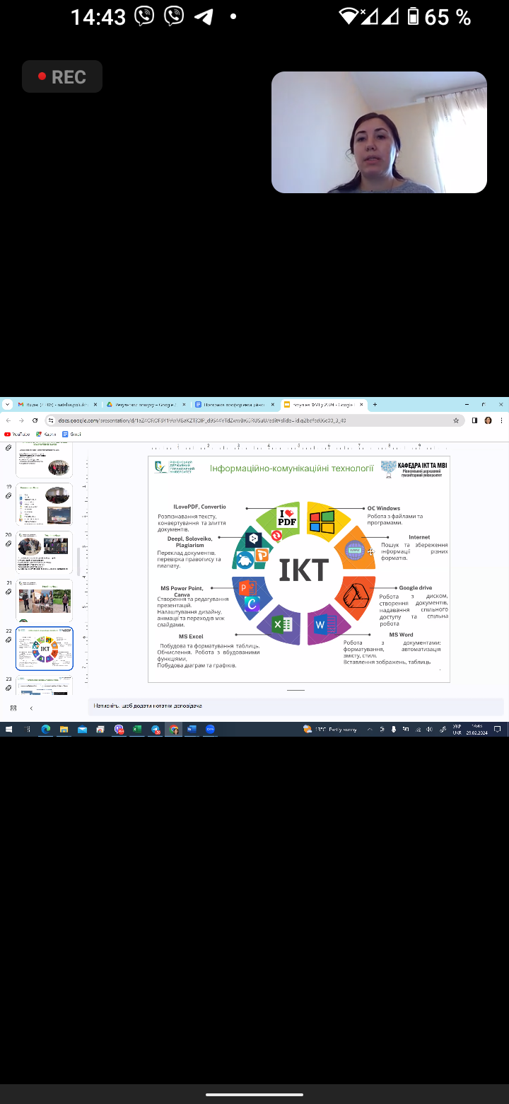The image size is (509, 1104).
Task: Select slide 21 thumbnail in filmstrip
Action: [x=44, y=600]
